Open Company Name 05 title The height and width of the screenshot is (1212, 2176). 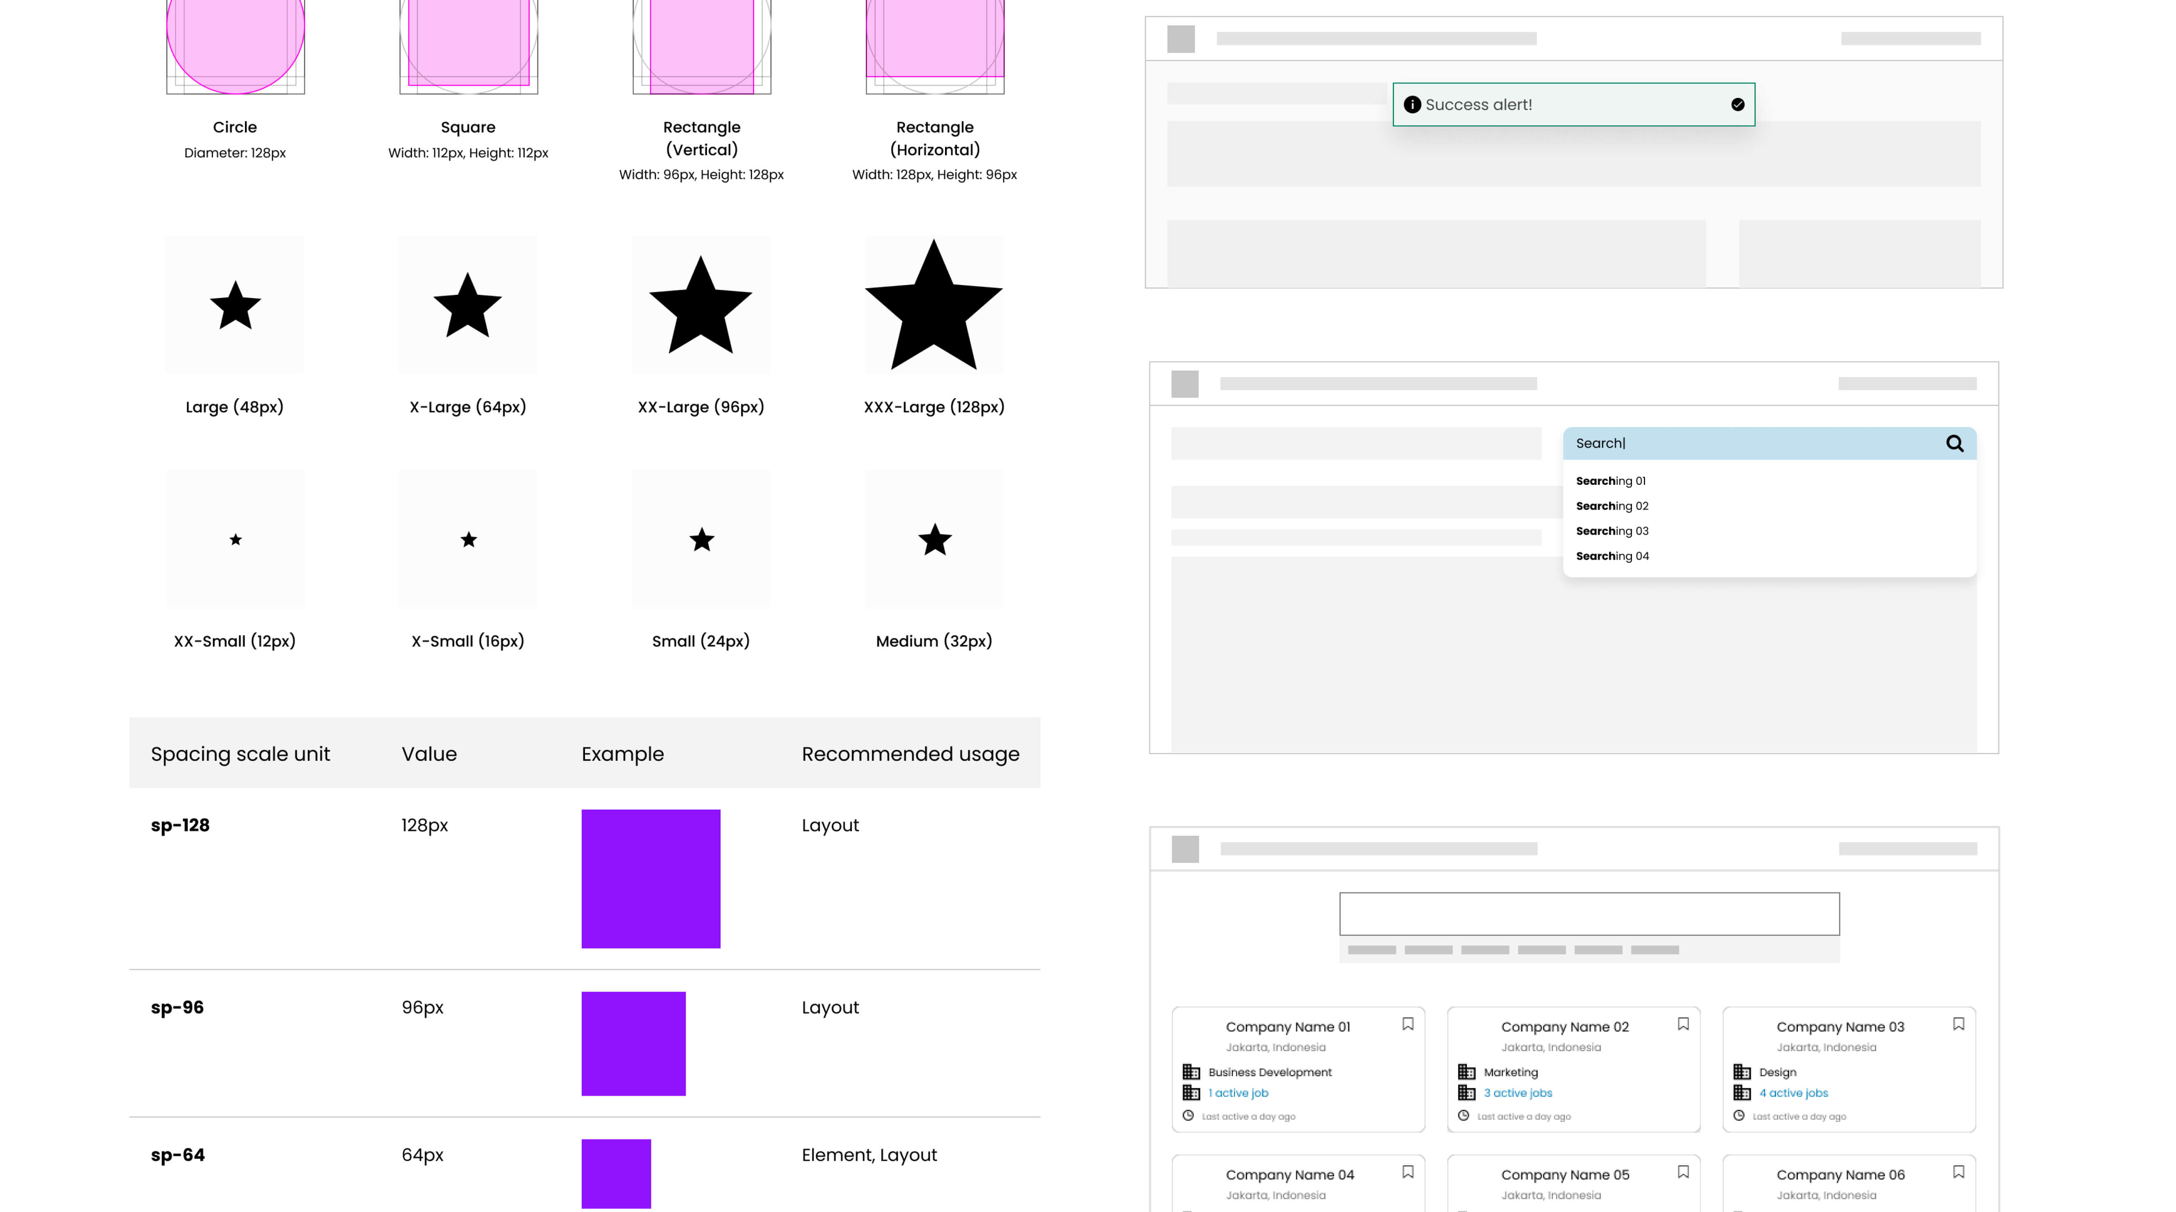[x=1565, y=1175]
